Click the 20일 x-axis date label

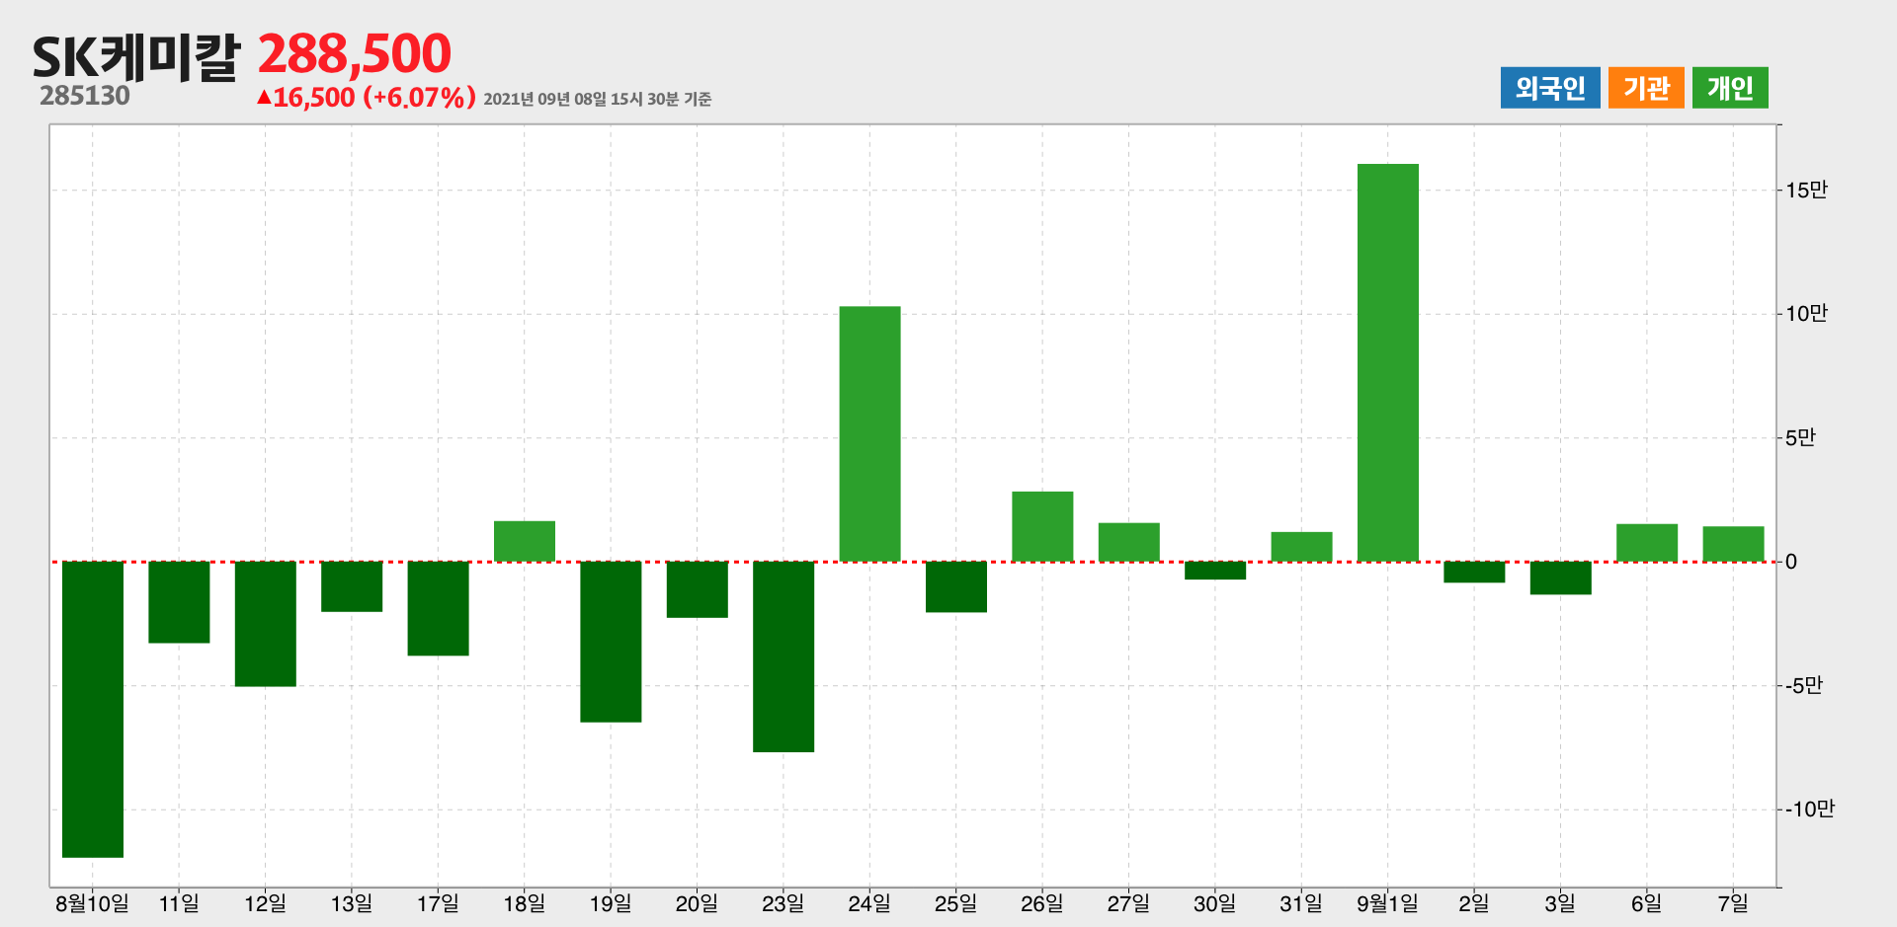[x=698, y=903]
